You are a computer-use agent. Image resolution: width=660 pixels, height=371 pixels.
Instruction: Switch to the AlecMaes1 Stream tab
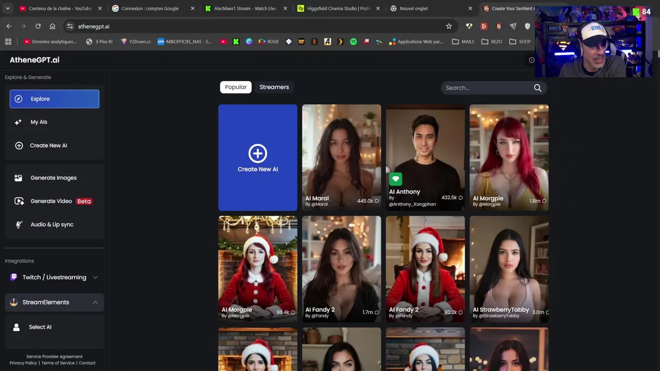[246, 8]
